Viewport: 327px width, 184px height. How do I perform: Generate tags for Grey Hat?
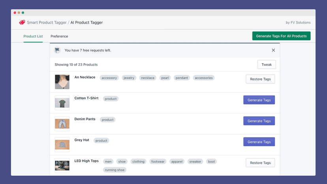pos(259,142)
